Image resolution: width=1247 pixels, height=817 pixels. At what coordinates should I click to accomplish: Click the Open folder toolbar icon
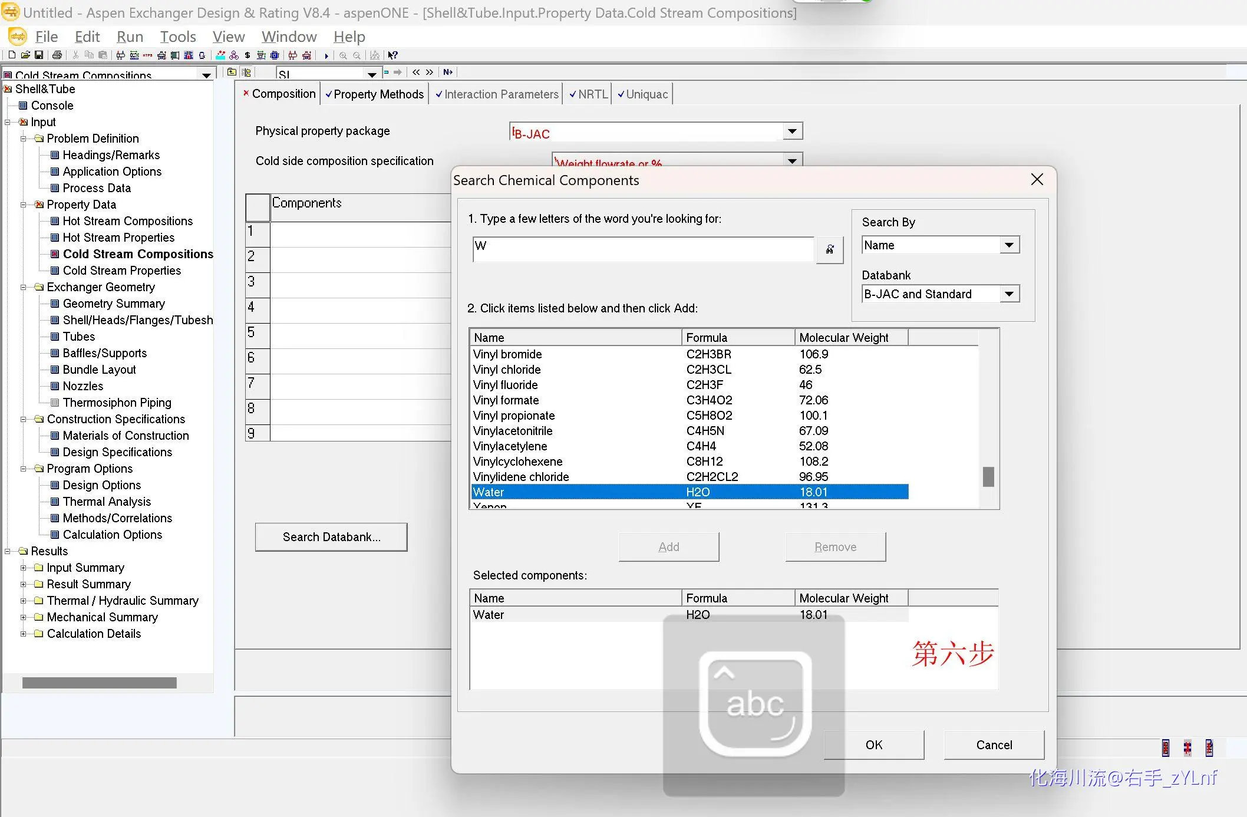(x=25, y=55)
